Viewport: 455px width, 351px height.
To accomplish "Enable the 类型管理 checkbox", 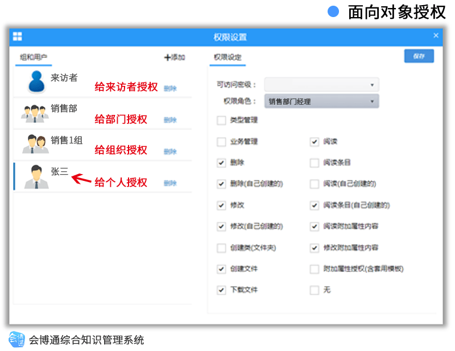I will 221,120.
